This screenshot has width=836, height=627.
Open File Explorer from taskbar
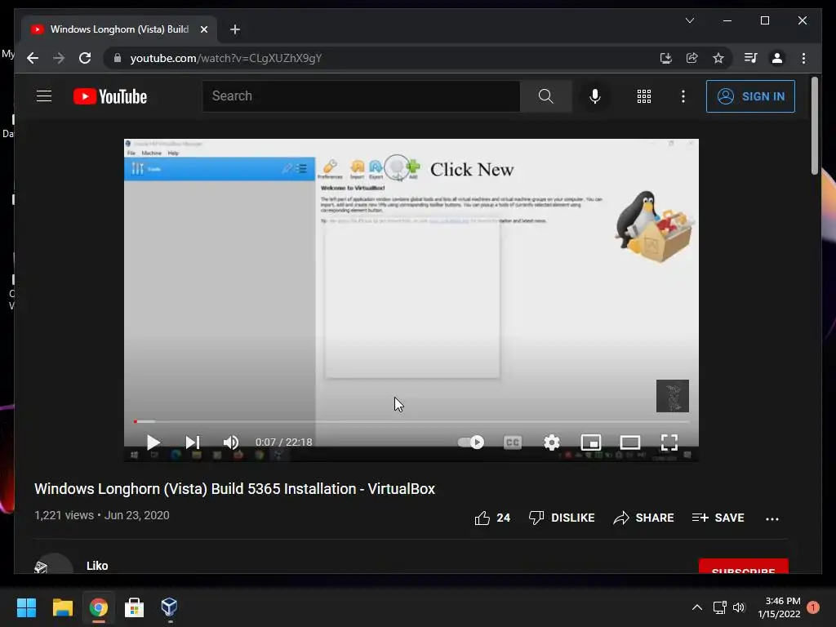coord(62,607)
